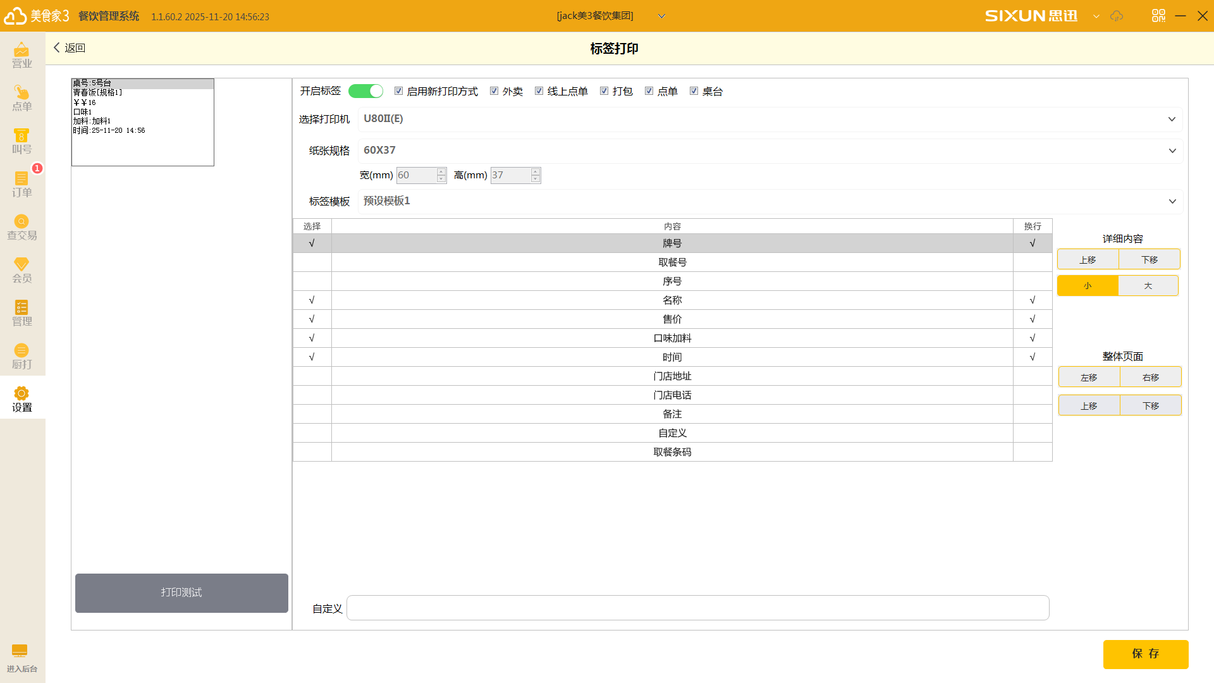Image resolution: width=1214 pixels, height=683 pixels.
Task: Select the 门店地址 row in content table
Action: [x=671, y=376]
